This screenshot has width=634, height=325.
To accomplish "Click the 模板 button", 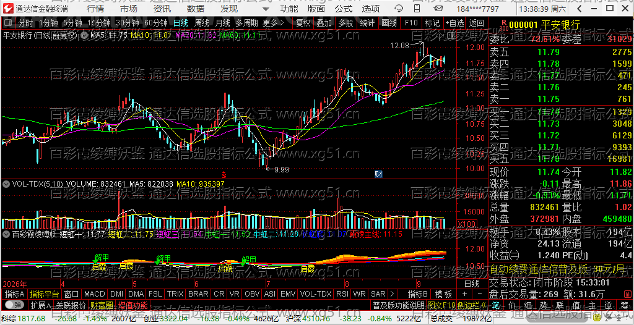I will click(442, 294).
